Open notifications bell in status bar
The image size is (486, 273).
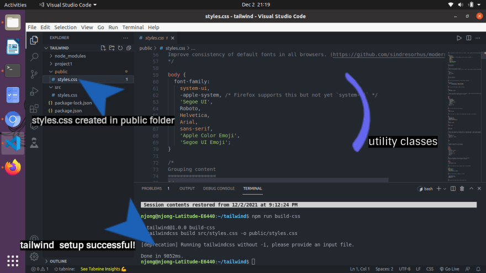pos(478,269)
